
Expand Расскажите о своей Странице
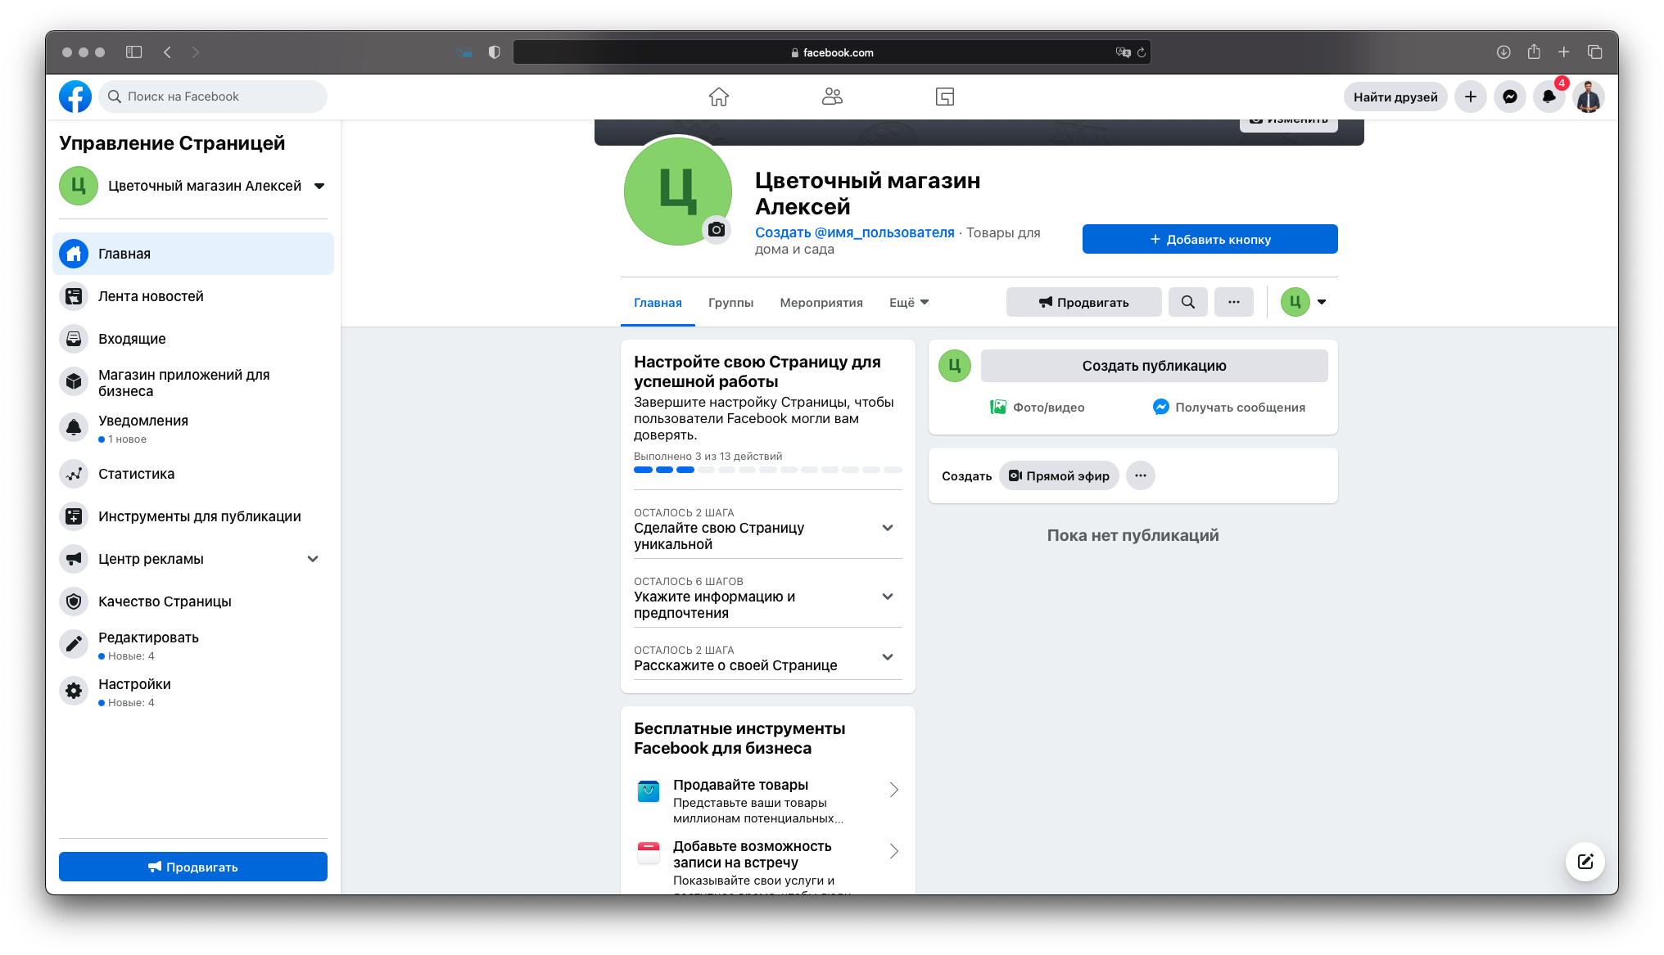pos(768,657)
